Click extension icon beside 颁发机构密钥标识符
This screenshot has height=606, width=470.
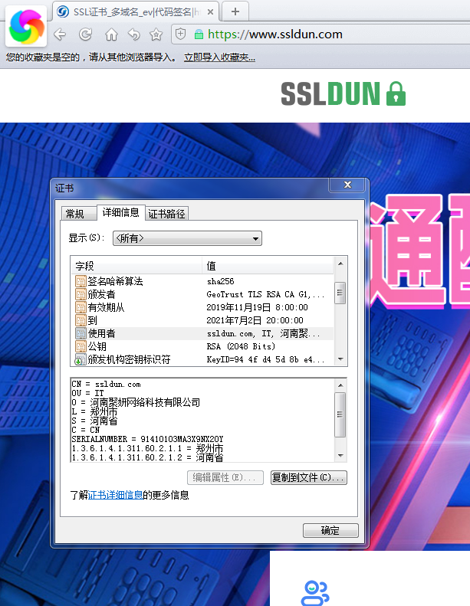(81, 359)
